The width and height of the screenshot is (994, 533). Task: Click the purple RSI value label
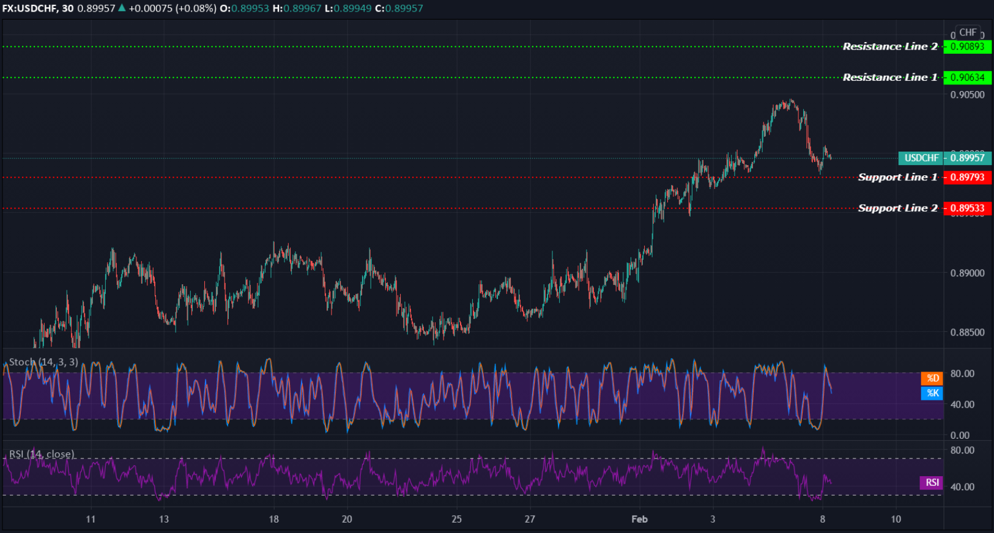pos(932,483)
